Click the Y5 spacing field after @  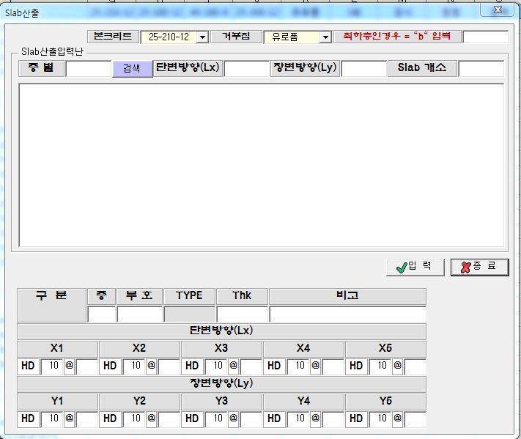[x=415, y=419]
